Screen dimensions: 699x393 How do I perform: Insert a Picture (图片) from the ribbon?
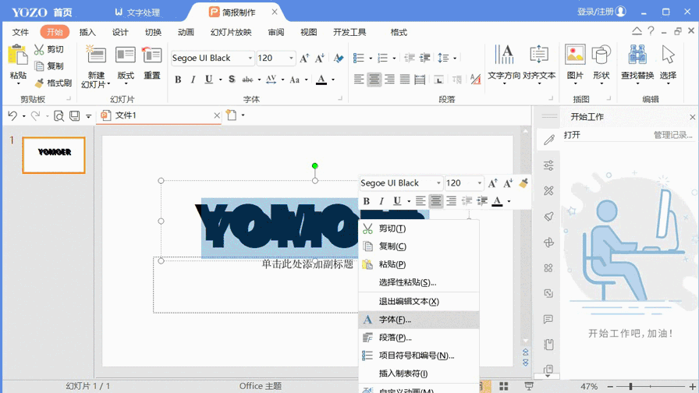coord(575,55)
